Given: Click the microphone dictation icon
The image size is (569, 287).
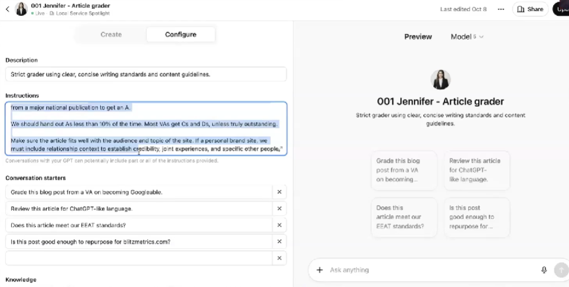Looking at the screenshot, I should click(544, 270).
